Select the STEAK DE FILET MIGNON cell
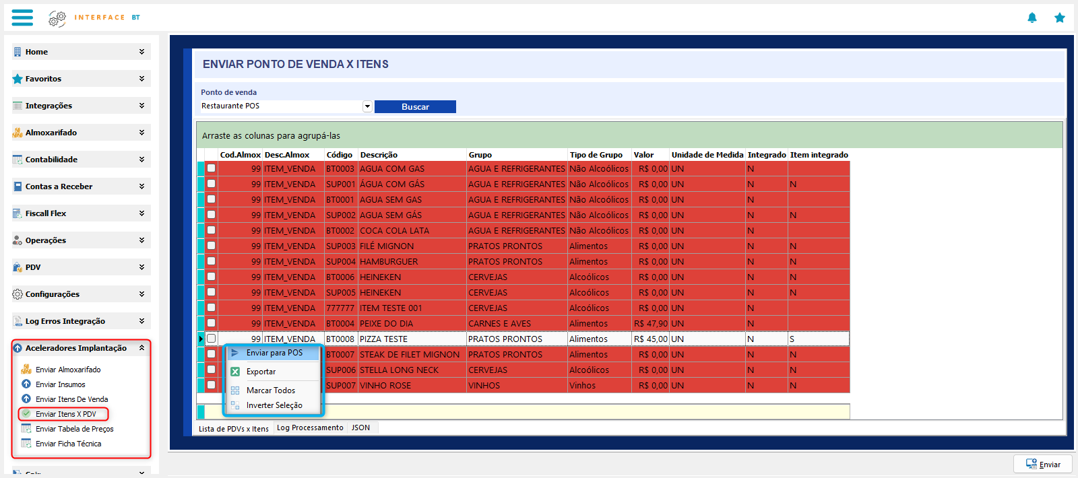The width and height of the screenshot is (1078, 478). pos(412,354)
